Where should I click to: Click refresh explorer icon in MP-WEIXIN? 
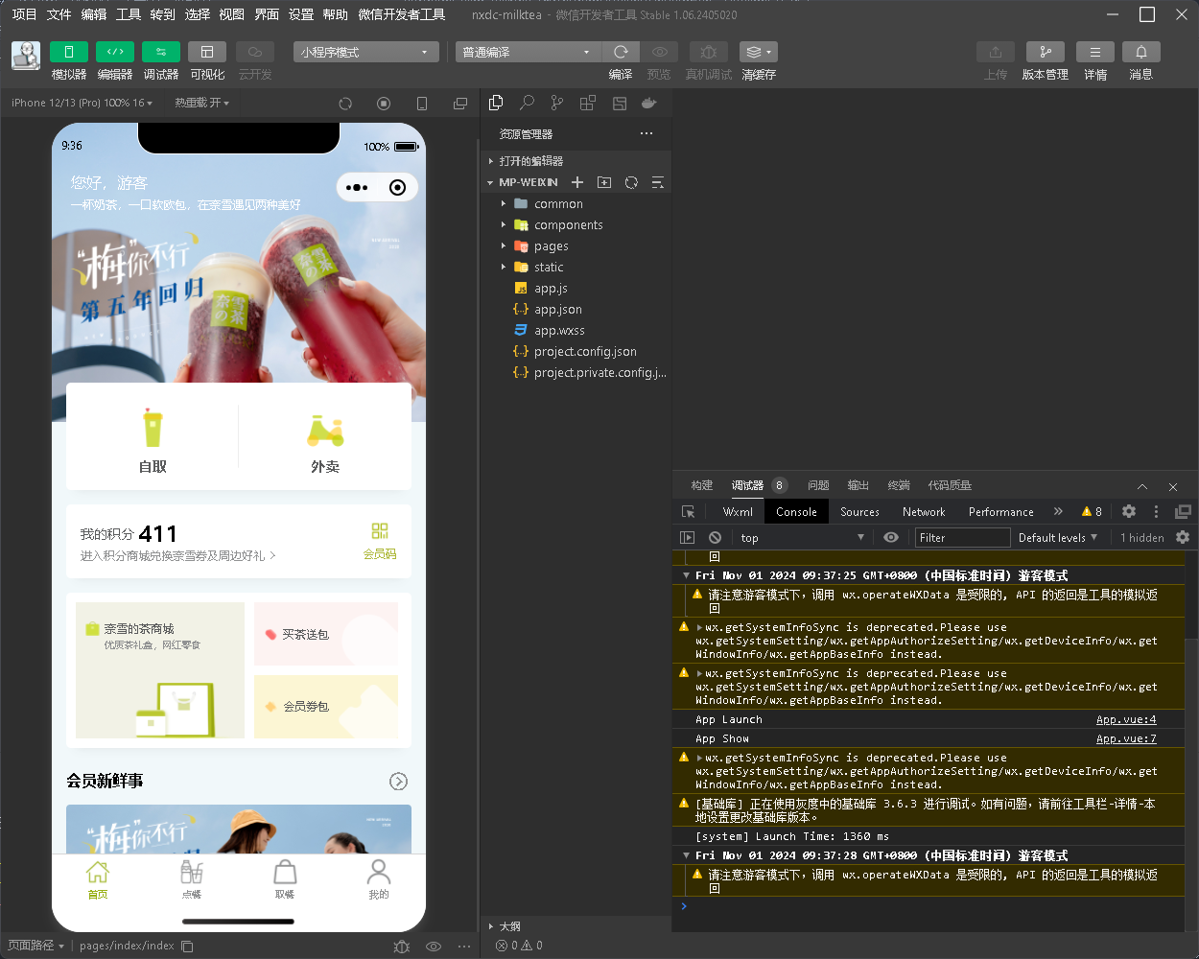(631, 182)
